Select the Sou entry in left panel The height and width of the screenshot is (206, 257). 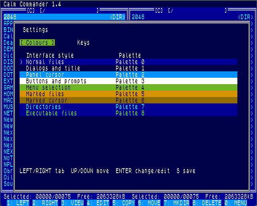tap(8, 184)
